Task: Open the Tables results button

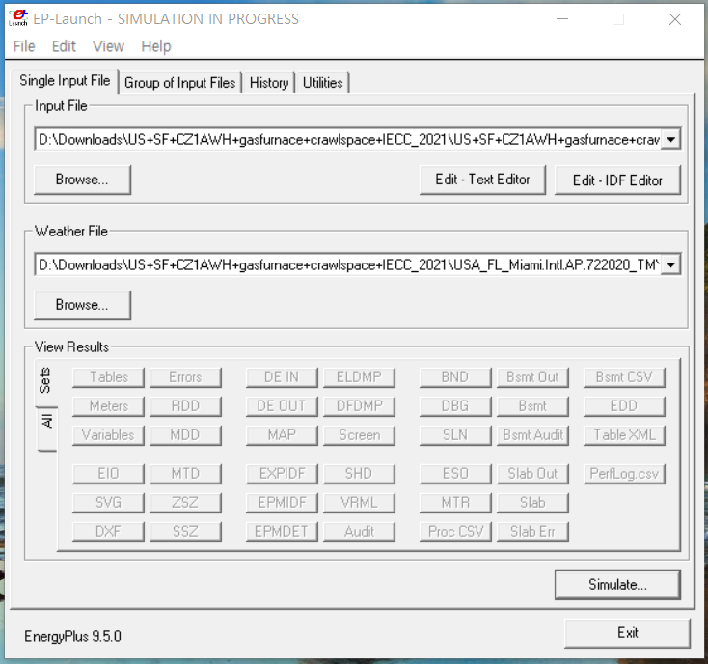Action: (x=108, y=377)
